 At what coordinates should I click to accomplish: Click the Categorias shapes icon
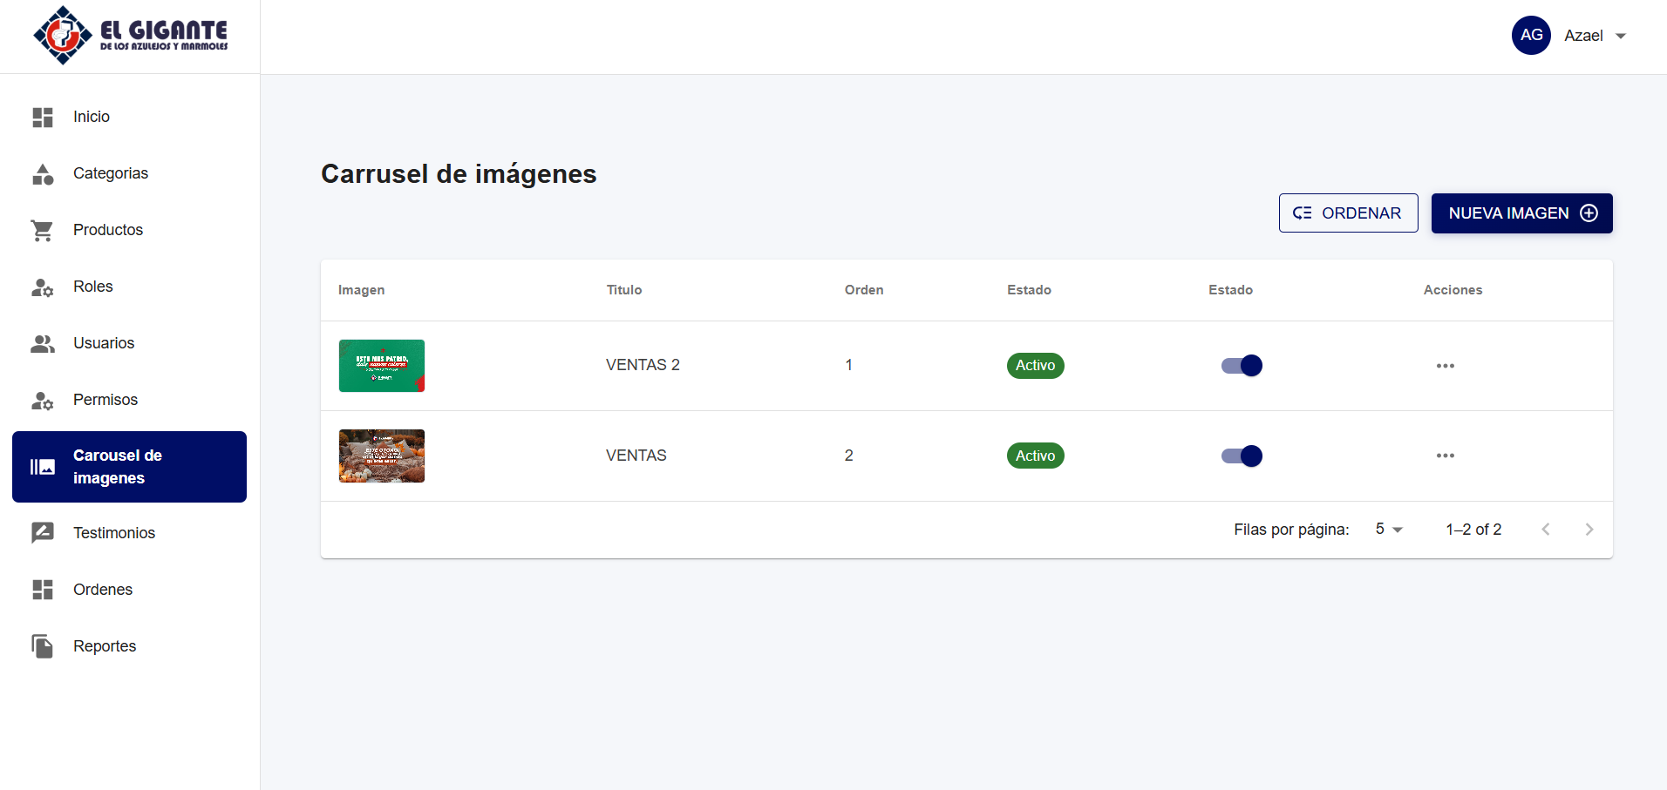(x=43, y=174)
